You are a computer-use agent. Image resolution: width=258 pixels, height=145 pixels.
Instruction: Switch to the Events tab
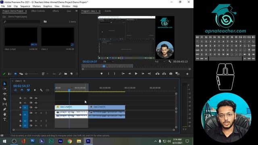[108, 11]
